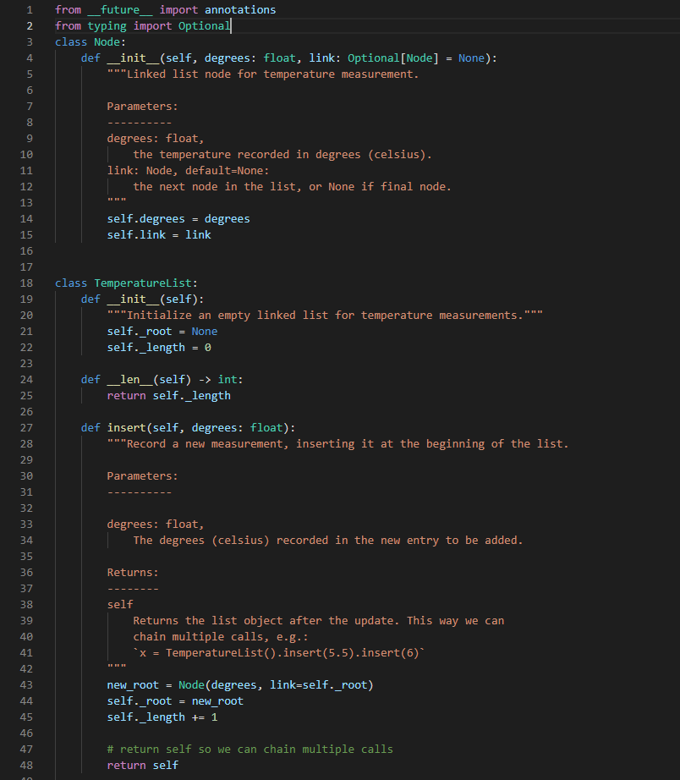
Task: Click the __init__ method definition of Node
Action: (132, 58)
